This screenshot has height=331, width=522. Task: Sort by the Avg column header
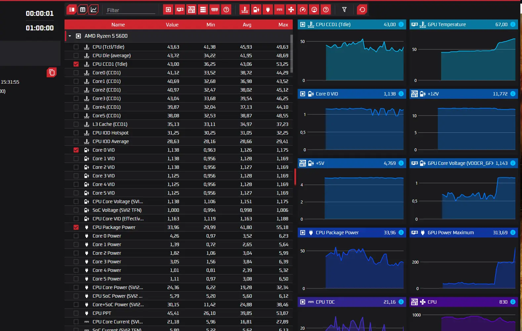(x=247, y=25)
